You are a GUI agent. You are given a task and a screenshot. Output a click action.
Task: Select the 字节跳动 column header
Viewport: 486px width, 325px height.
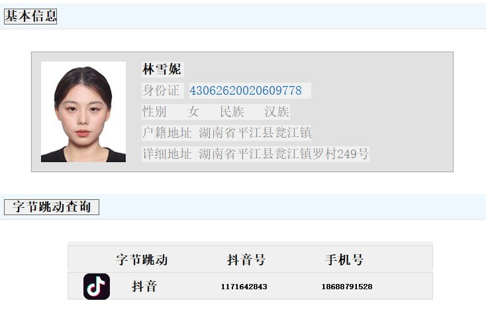(x=142, y=260)
